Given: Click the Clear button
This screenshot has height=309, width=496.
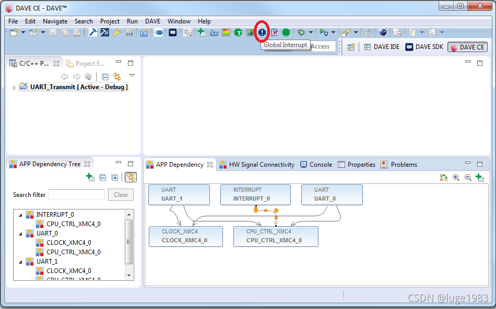Looking at the screenshot, I should pyautogui.click(x=121, y=195).
